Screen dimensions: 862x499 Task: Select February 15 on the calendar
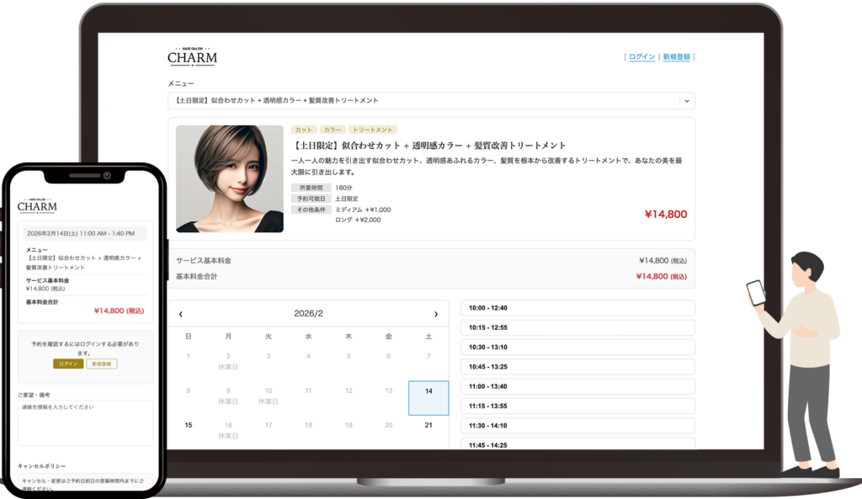pos(188,425)
